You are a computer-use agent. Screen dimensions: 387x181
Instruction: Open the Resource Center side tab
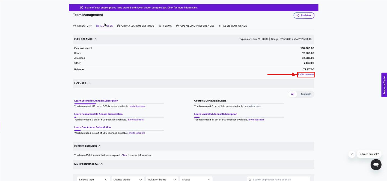coord(384,85)
